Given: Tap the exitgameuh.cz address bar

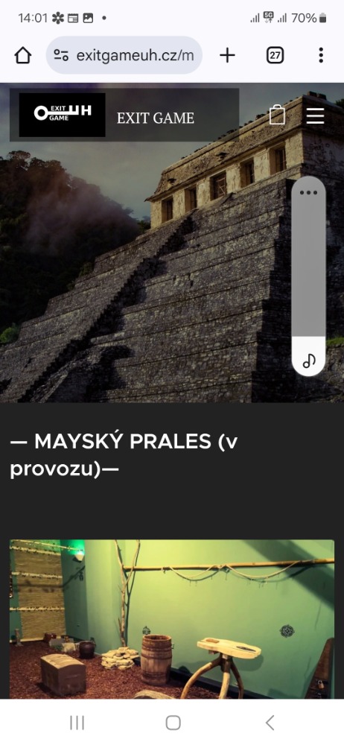Looking at the screenshot, I should click(x=124, y=56).
